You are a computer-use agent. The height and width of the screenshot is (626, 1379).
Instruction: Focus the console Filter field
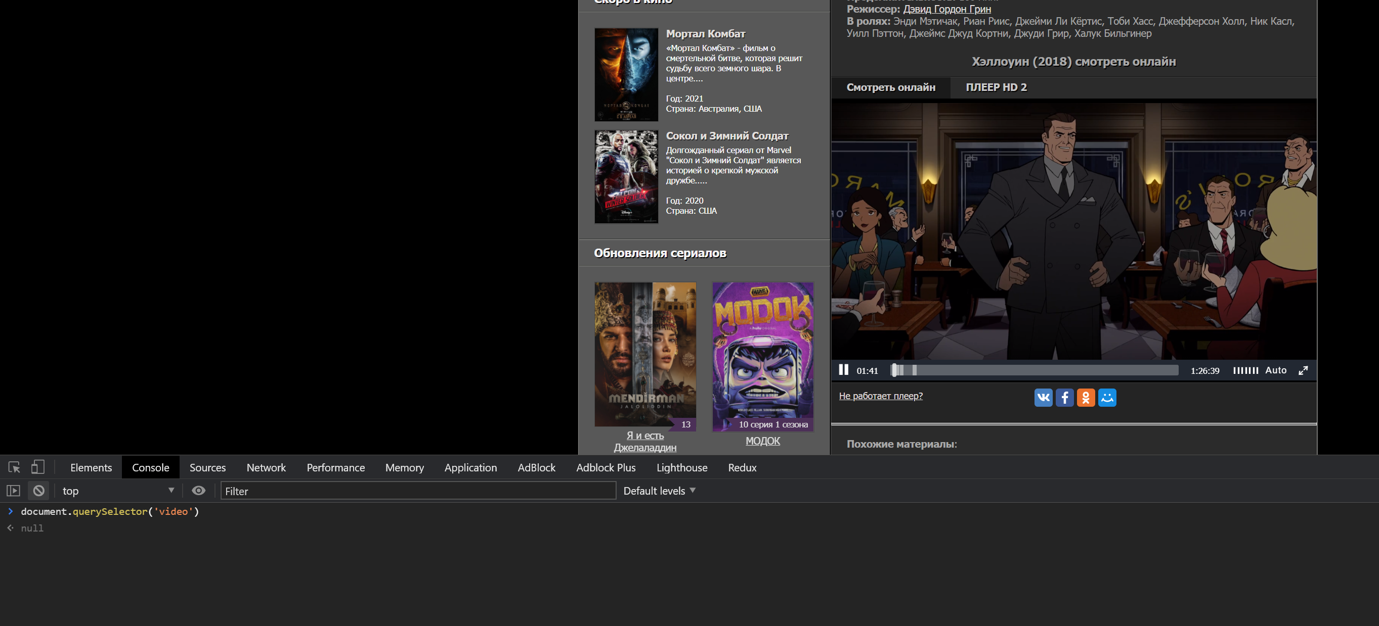click(x=418, y=491)
